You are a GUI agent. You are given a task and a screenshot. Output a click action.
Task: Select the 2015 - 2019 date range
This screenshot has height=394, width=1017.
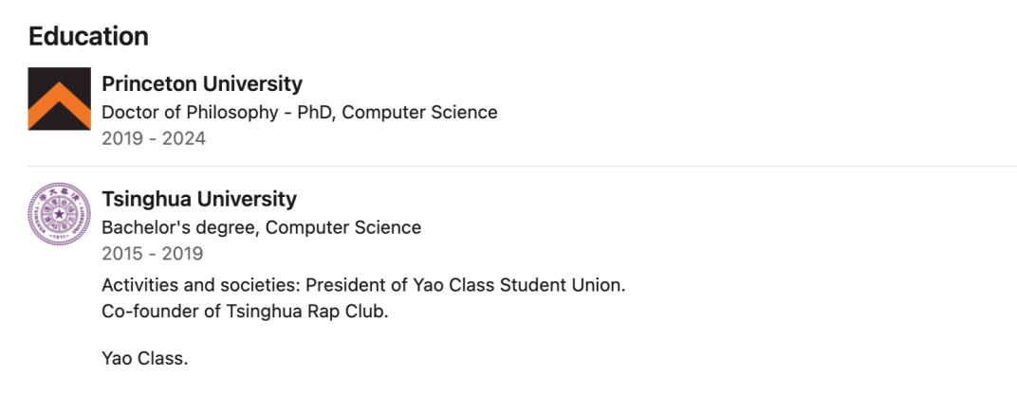pos(152,254)
